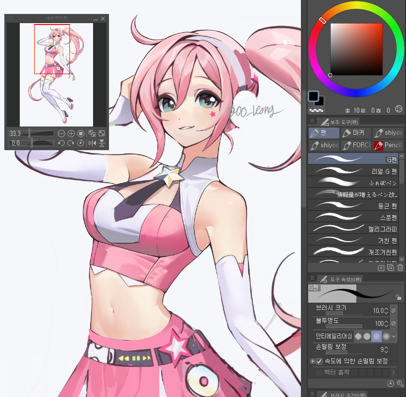Viewport: 406px width, 397px height.
Task: Open the trash icon in the sub tool panel
Action: [x=400, y=268]
